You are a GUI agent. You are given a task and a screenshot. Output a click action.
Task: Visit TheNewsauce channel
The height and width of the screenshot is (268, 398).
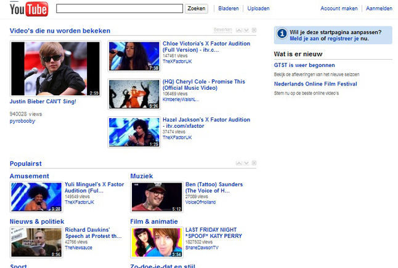78,248
